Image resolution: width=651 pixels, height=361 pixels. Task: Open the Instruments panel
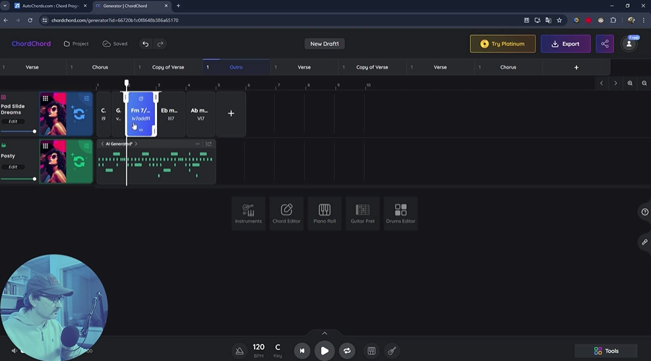[249, 213]
